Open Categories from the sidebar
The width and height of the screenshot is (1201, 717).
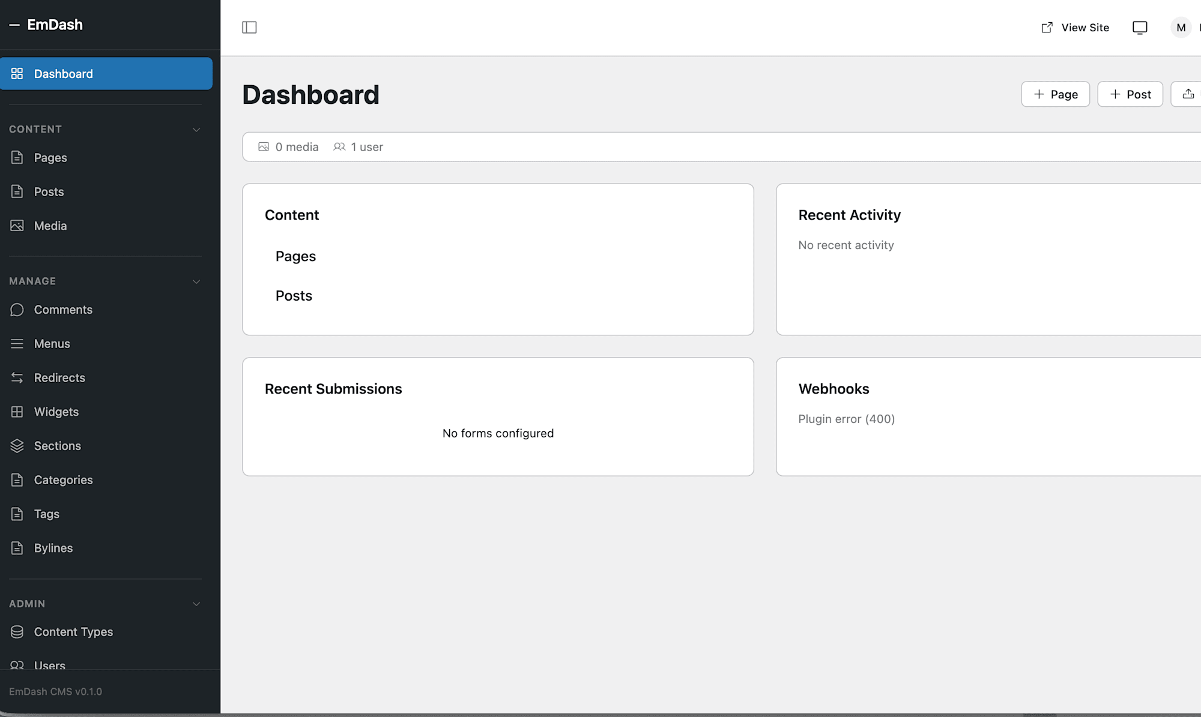(63, 480)
